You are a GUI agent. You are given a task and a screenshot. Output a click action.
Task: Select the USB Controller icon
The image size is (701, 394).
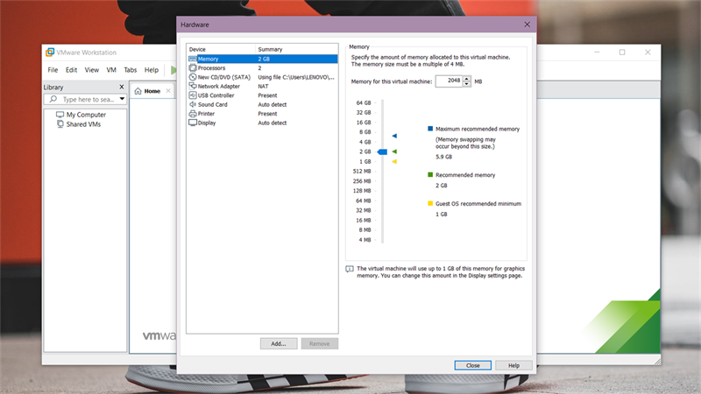193,95
